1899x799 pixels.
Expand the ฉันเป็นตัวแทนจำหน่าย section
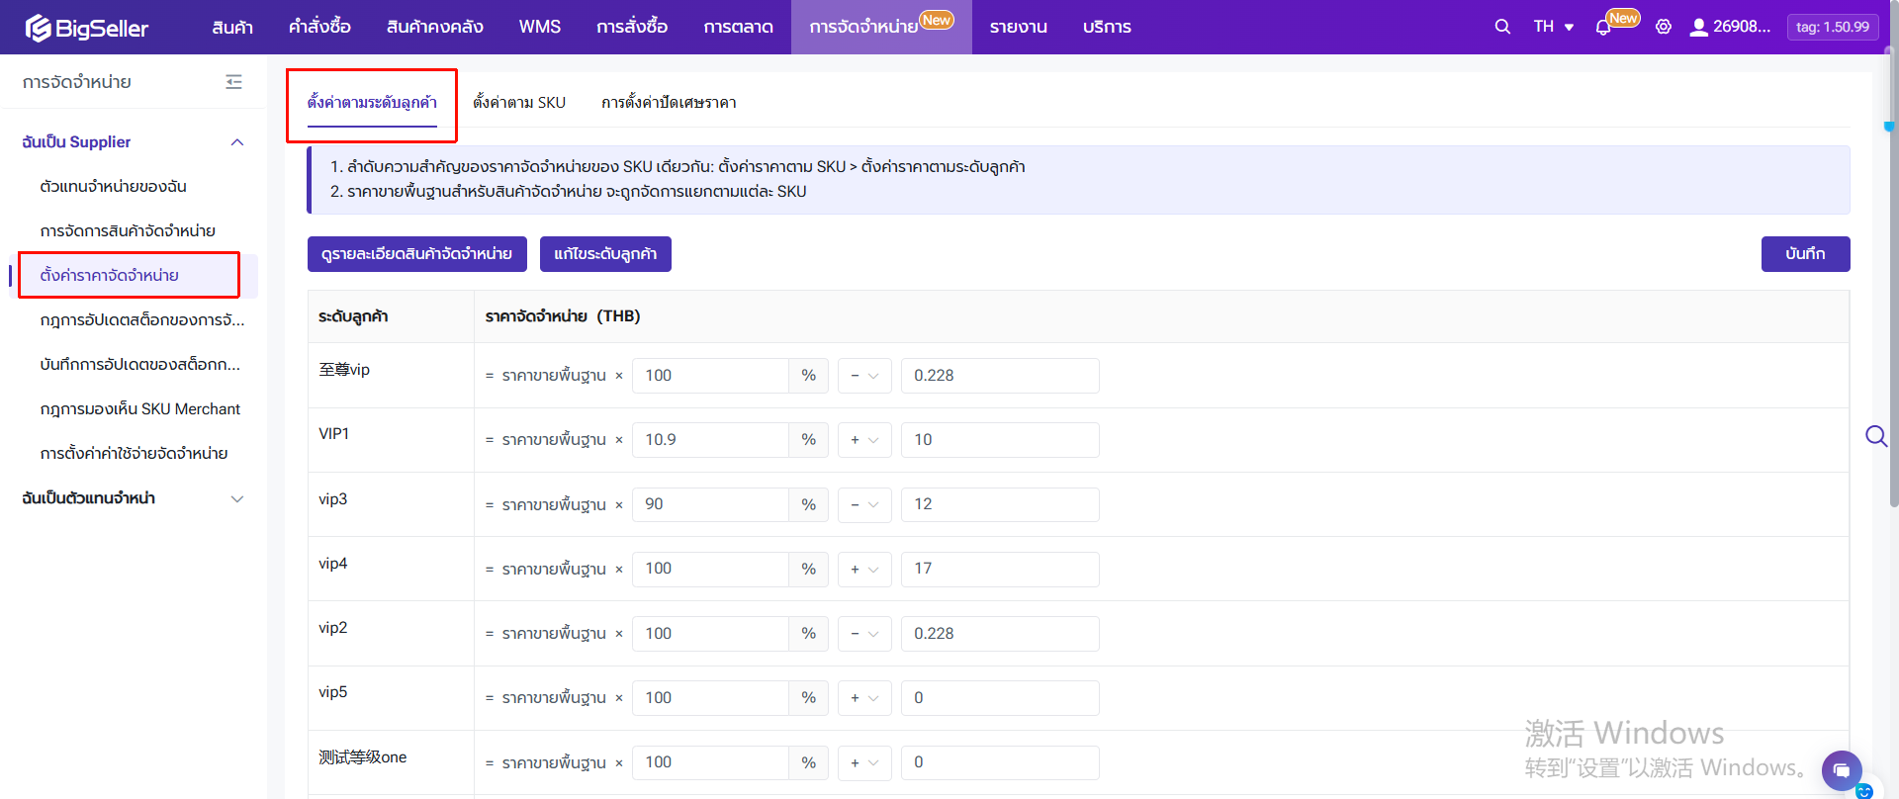coord(236,498)
